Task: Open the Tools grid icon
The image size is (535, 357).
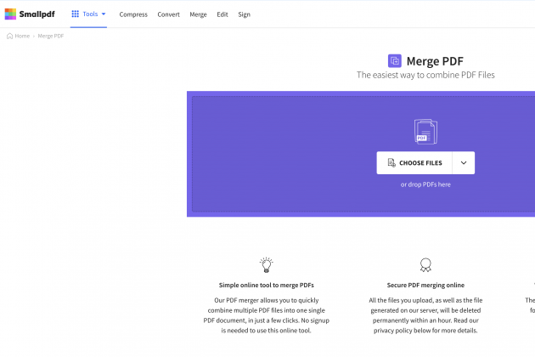Action: pyautogui.click(x=75, y=14)
